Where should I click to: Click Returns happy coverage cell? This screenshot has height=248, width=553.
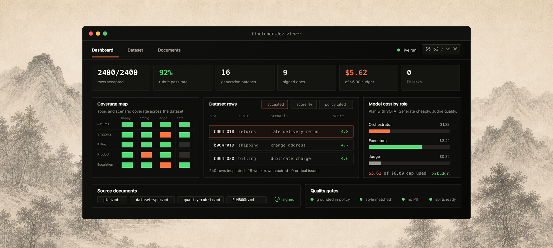point(127,125)
